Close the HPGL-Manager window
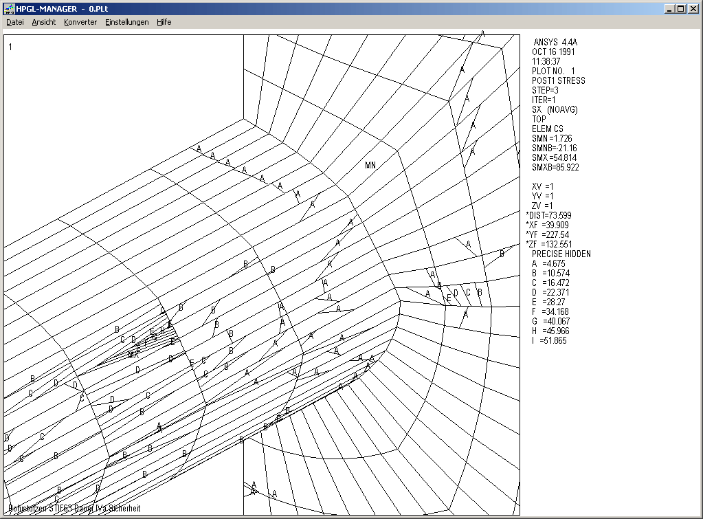703x519 pixels. coord(693,8)
